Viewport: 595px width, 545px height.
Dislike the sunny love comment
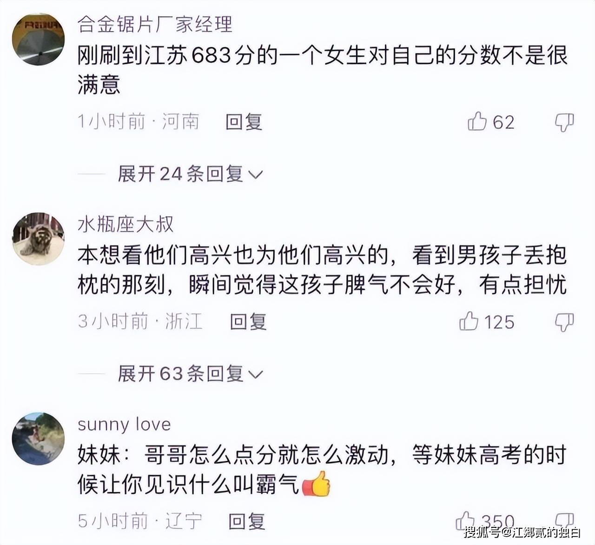pyautogui.click(x=564, y=521)
